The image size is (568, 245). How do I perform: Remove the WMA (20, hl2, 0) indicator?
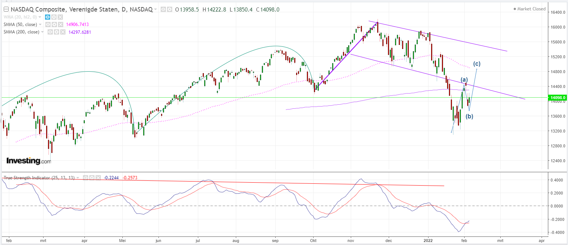tap(60, 17)
